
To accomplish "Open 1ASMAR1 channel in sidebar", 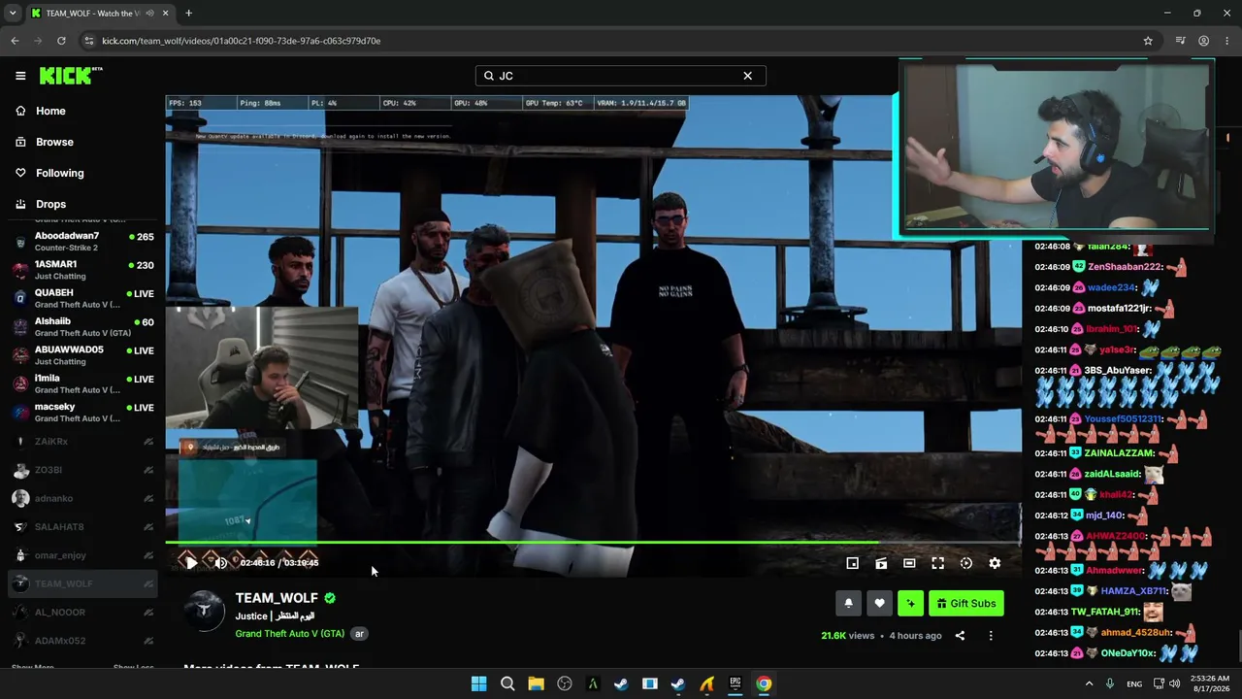I will click(x=82, y=270).
